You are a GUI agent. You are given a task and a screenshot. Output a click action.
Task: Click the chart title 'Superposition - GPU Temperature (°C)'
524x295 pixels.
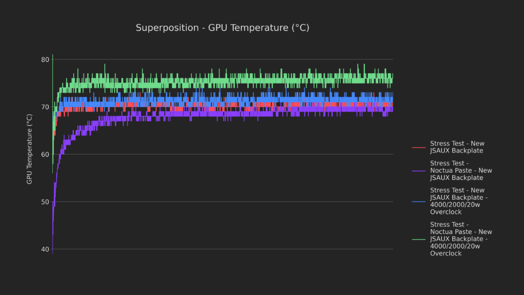(x=222, y=28)
